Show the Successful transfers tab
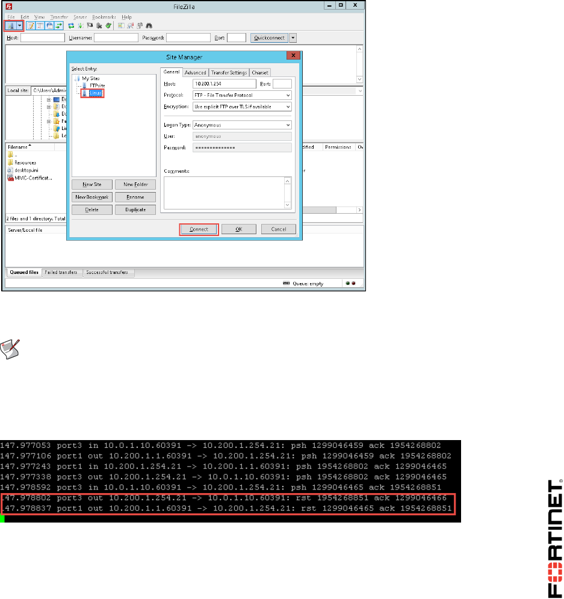Screen dimensions: 564x599 pyautogui.click(x=107, y=272)
